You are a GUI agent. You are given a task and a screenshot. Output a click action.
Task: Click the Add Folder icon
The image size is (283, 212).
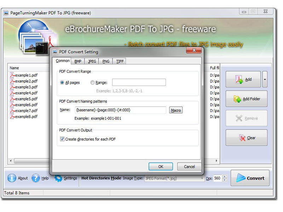(x=237, y=99)
